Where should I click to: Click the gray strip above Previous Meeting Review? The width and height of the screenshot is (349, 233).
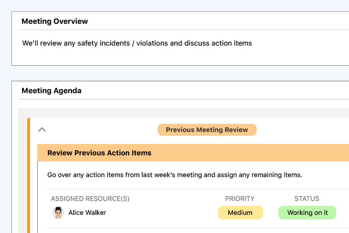(x=181, y=112)
